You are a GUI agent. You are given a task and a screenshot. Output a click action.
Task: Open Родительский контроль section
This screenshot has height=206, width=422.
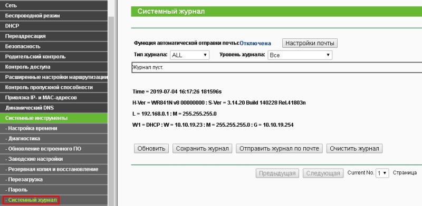pyautogui.click(x=54, y=57)
